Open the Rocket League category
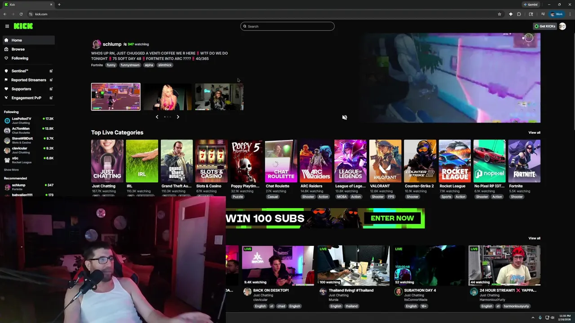The width and height of the screenshot is (575, 323). (x=455, y=161)
